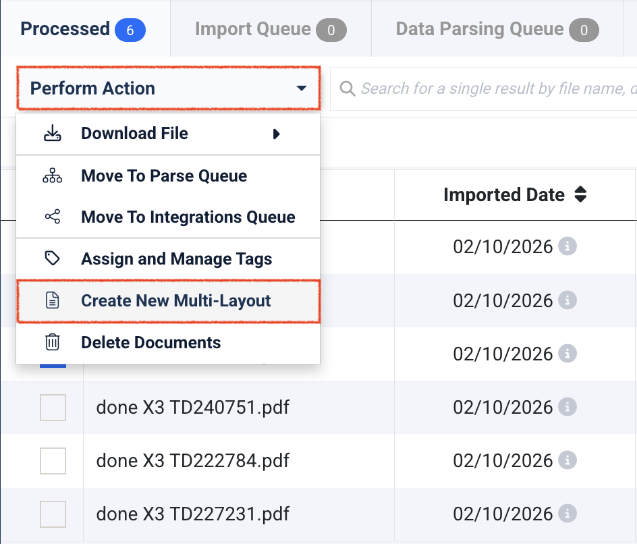The width and height of the screenshot is (637, 544).
Task: Click the info icon beside the first imported date
Action: pos(568,247)
